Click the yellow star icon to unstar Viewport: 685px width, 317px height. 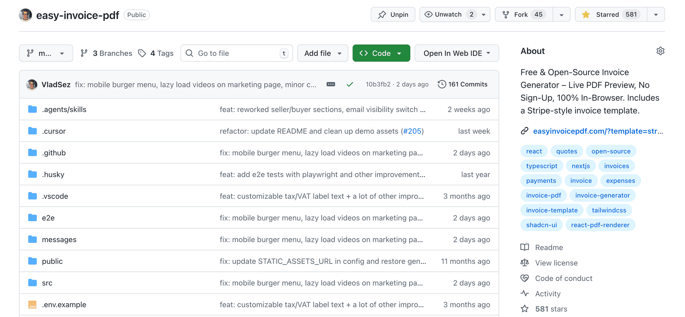pos(586,15)
